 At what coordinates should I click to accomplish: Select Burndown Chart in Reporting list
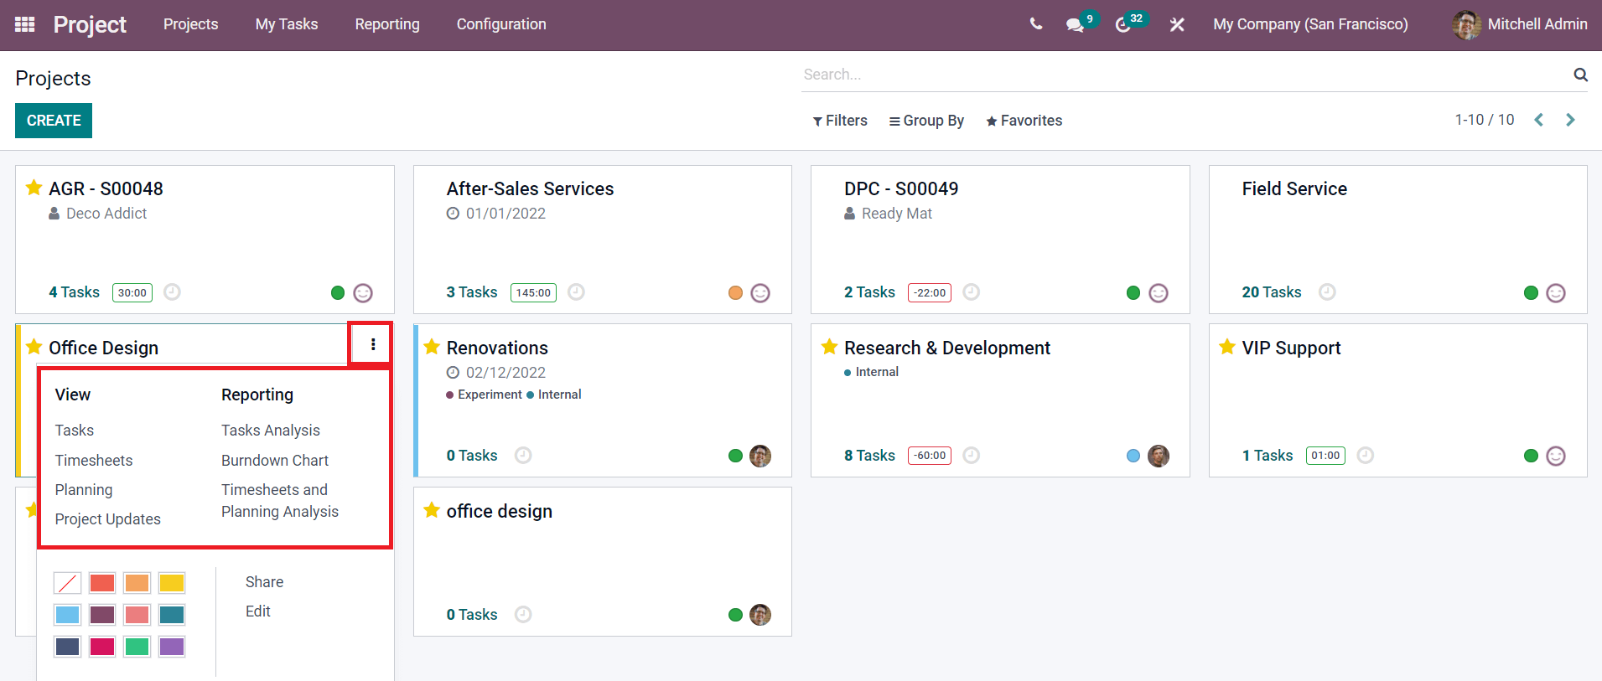tap(275, 460)
